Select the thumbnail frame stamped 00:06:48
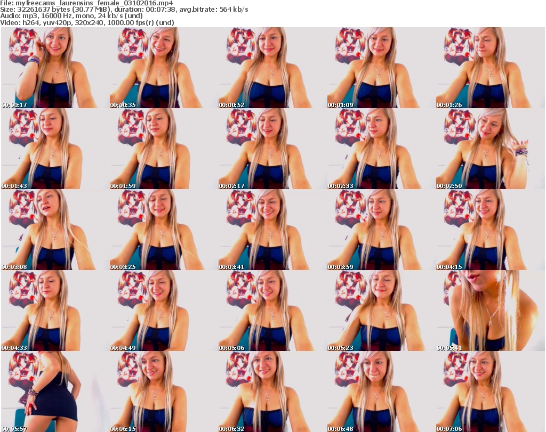 click(x=381, y=392)
